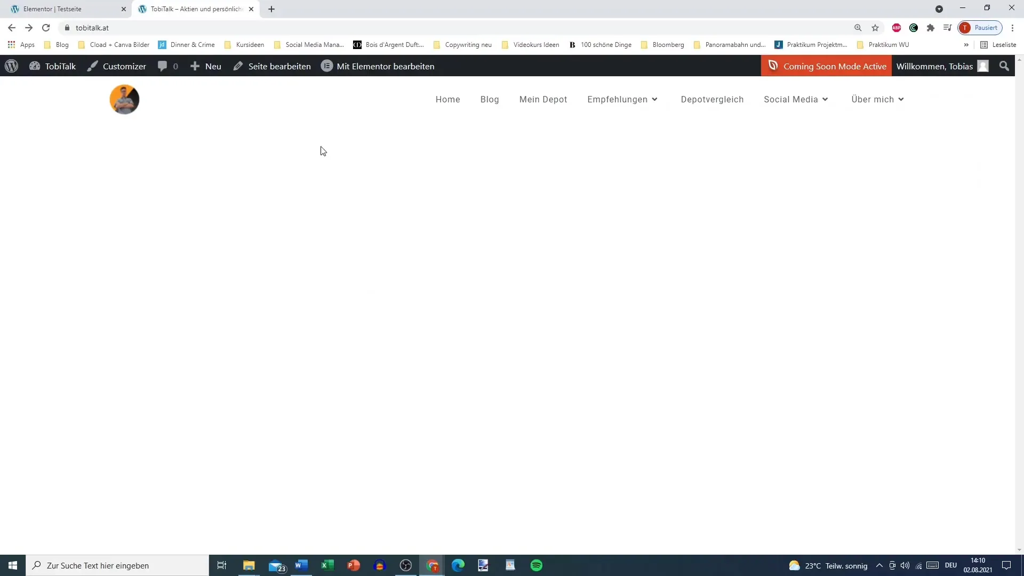Click Mit Elementor bearbeiten button
Viewport: 1024px width, 576px height.
pyautogui.click(x=378, y=66)
